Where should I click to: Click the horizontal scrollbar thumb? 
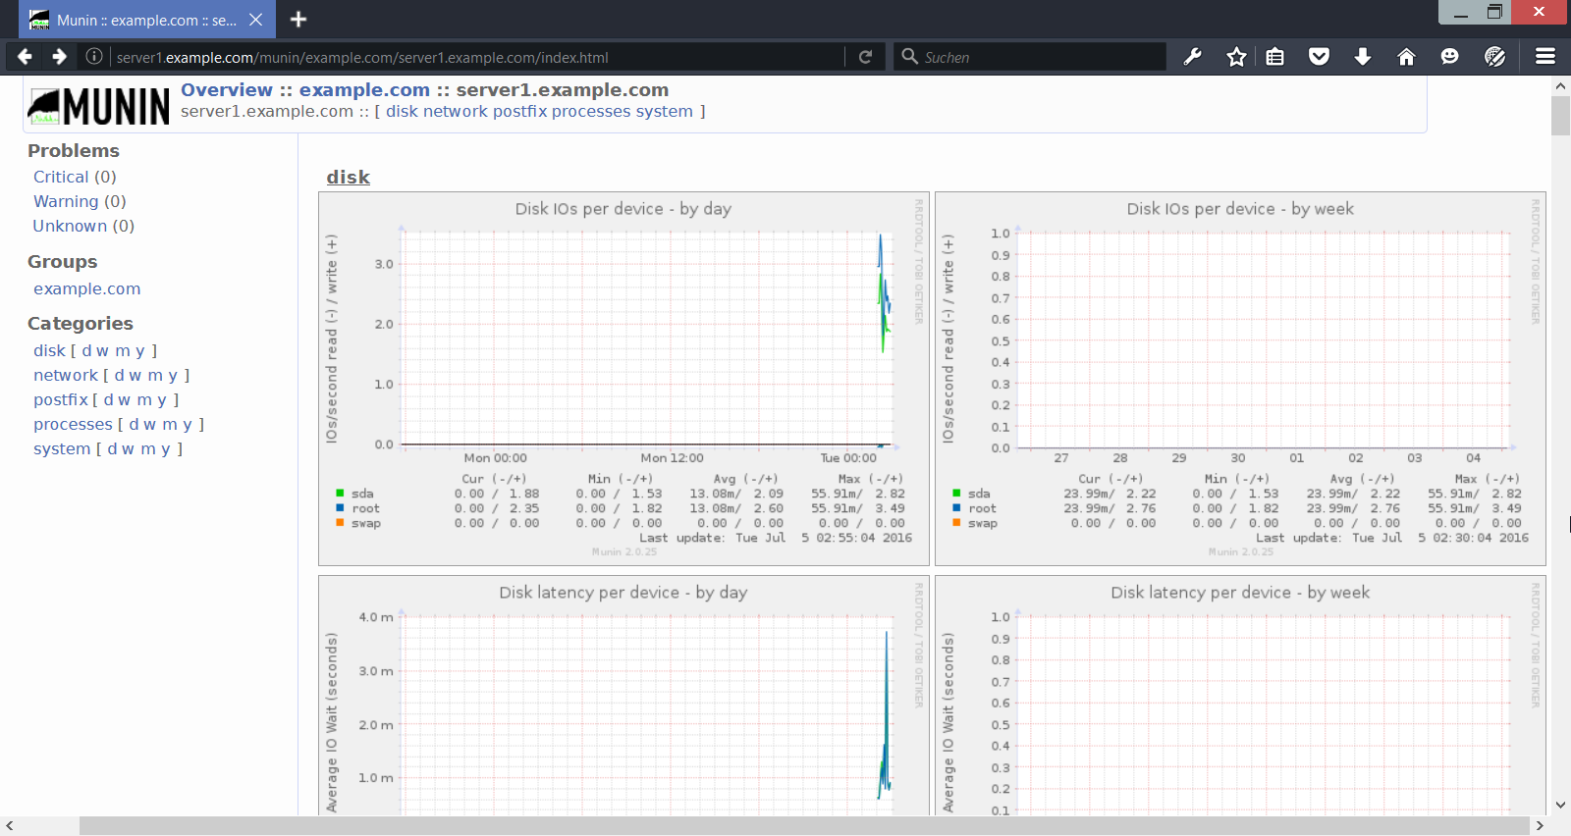804,826
